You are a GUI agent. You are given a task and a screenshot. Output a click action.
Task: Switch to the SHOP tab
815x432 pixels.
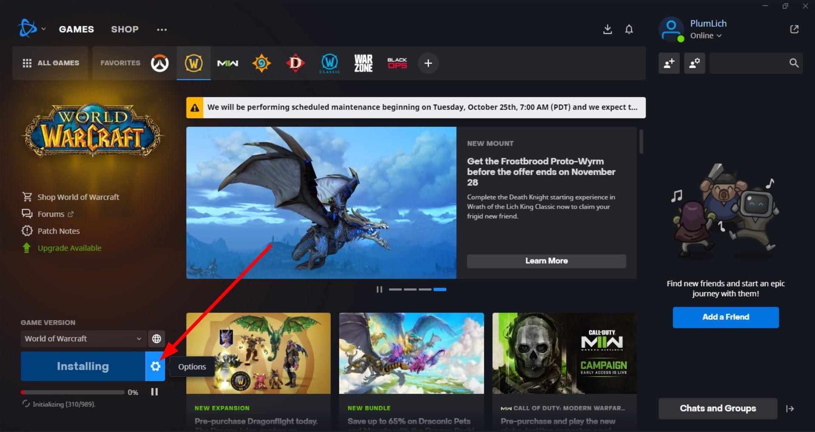pyautogui.click(x=125, y=29)
